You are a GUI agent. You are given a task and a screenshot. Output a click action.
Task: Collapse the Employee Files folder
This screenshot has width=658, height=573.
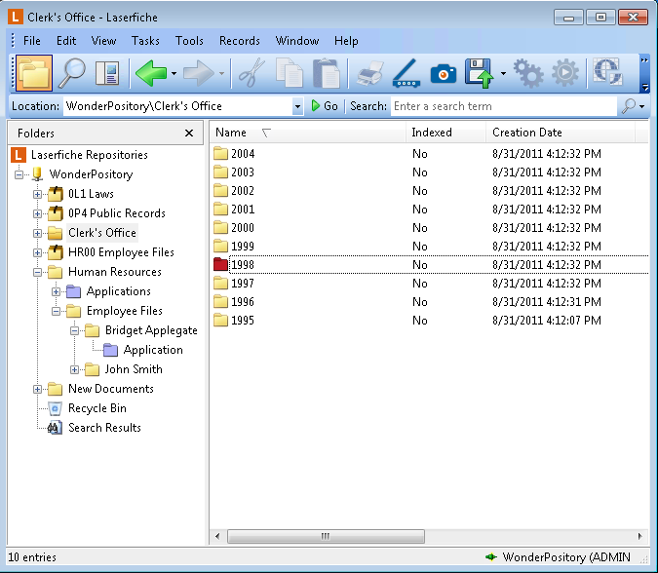click(x=56, y=311)
